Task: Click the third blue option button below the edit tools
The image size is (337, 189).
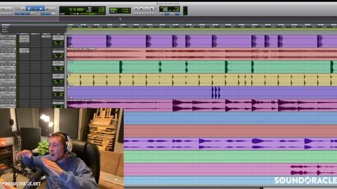Action: (x=27, y=14)
